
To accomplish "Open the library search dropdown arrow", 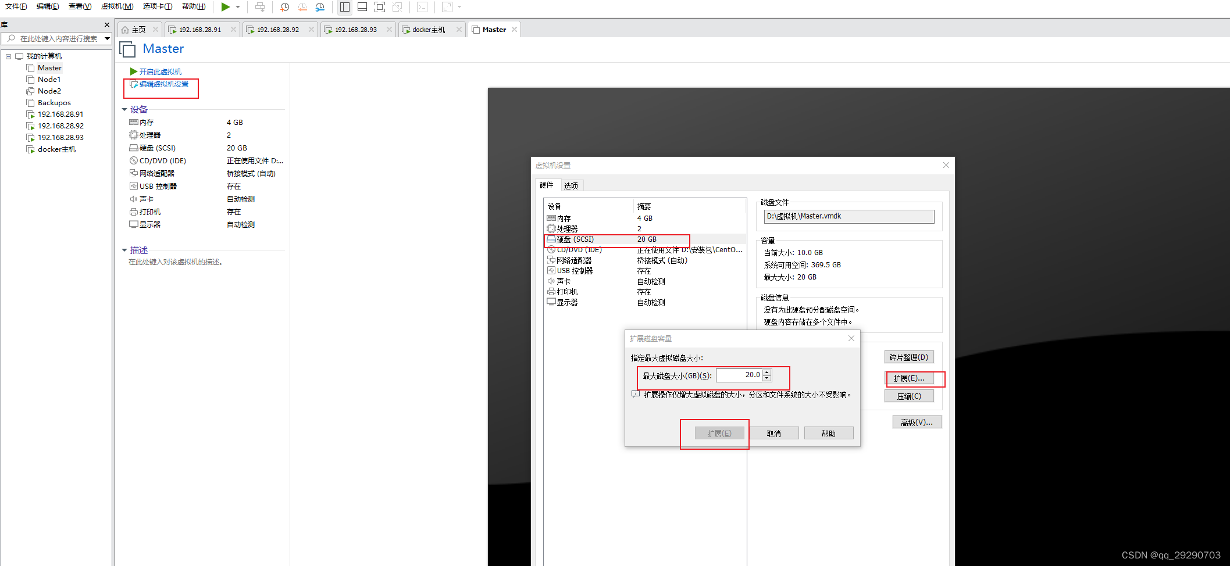I will tap(107, 39).
